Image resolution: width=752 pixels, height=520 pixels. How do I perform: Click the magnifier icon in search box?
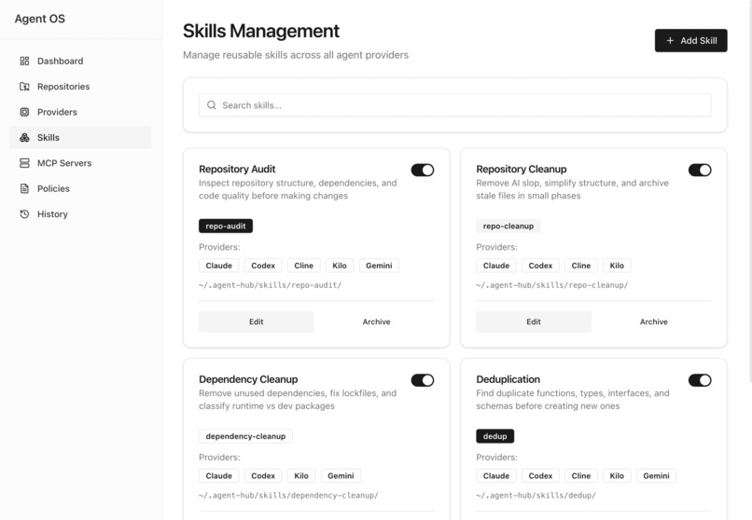pos(212,105)
